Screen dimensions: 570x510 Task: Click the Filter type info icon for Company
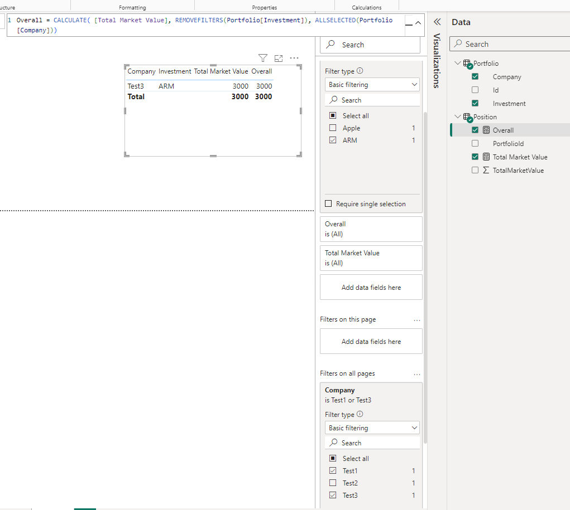[360, 414]
